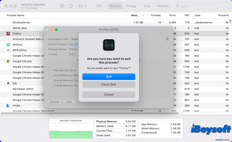Click PID 1746 cell

(x=186, y=67)
